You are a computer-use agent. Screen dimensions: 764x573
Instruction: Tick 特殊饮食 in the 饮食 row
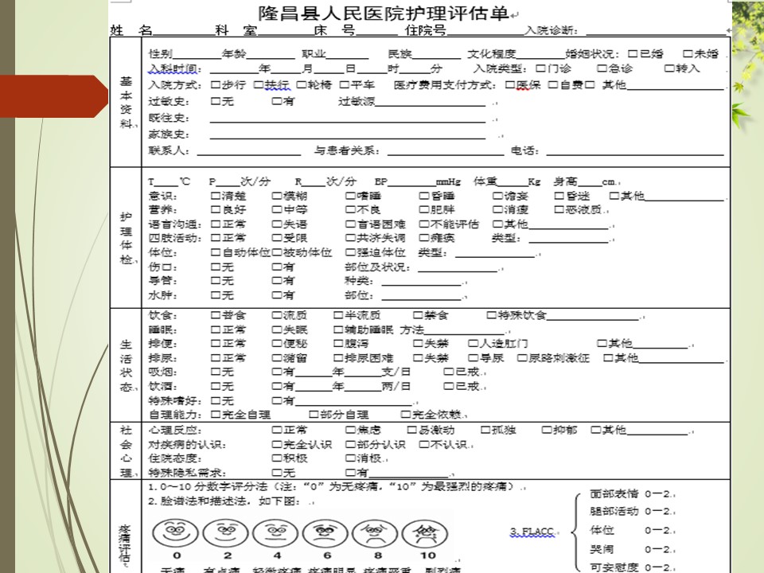pyautogui.click(x=492, y=315)
